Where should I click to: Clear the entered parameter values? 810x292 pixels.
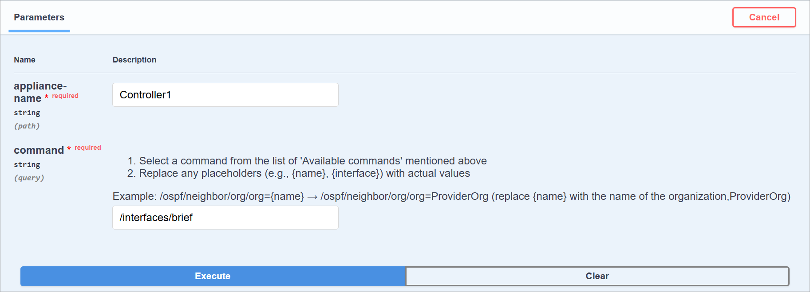597,276
